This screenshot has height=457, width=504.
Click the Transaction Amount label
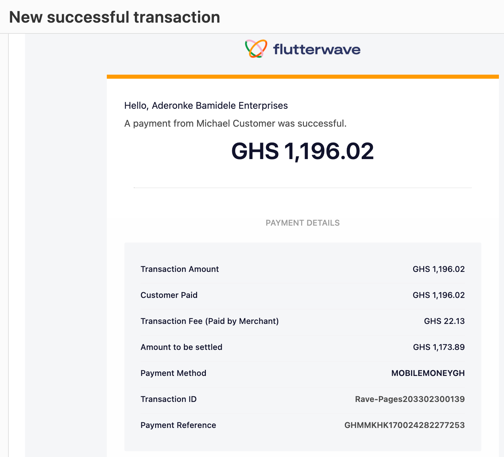pyautogui.click(x=179, y=269)
